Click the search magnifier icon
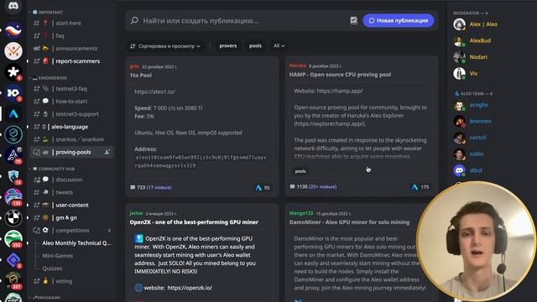The width and height of the screenshot is (537, 302). coord(134,20)
